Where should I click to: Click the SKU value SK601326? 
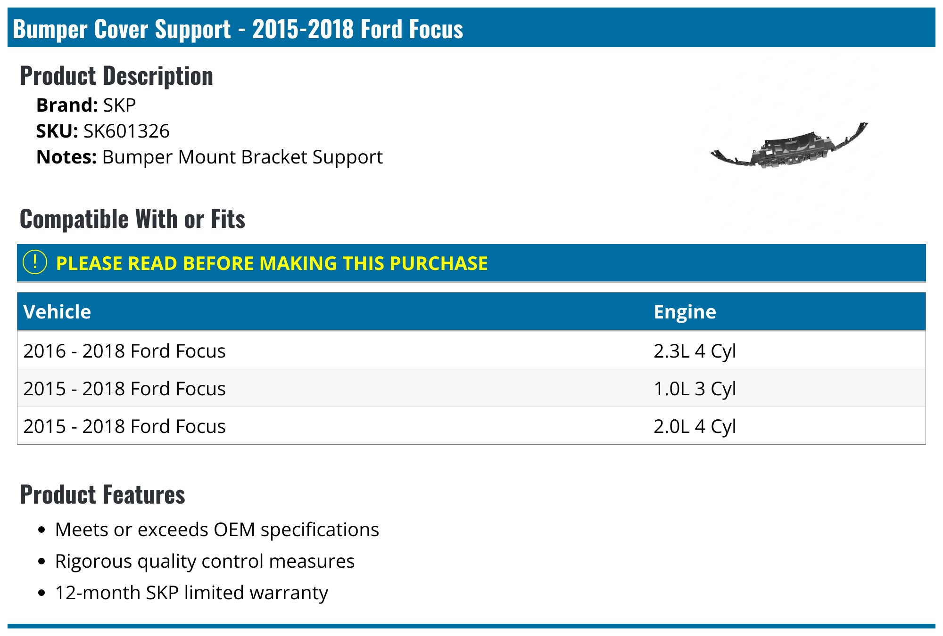pyautogui.click(x=126, y=131)
